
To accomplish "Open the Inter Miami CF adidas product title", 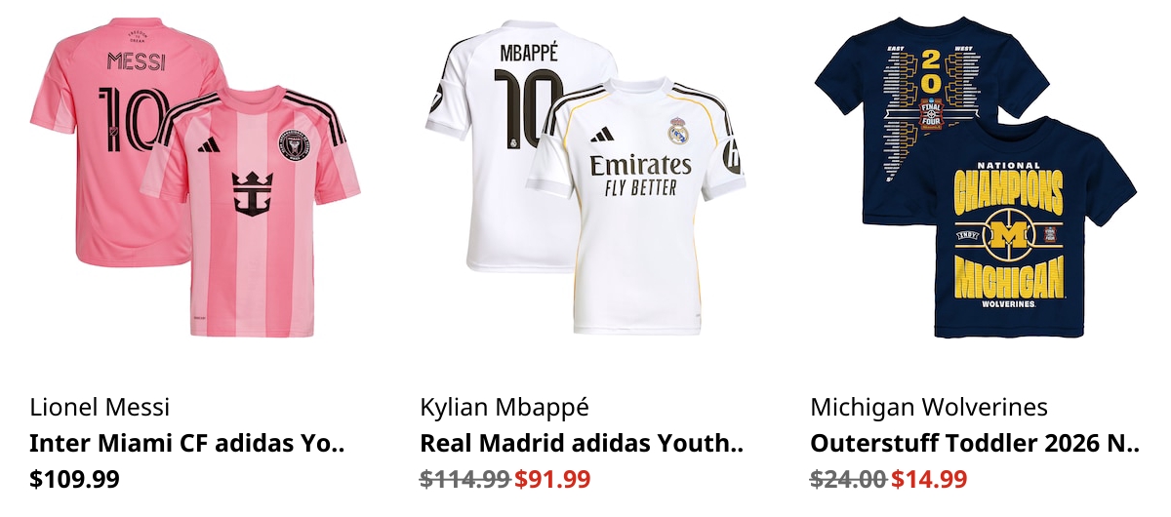I will tap(187, 444).
